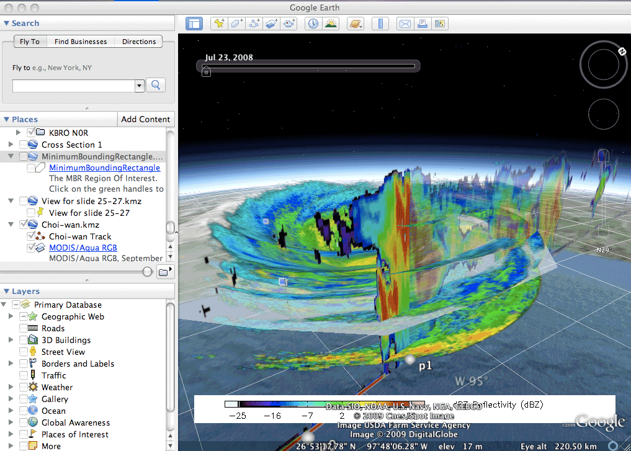Select the Add Polygon tool
The image size is (631, 451).
click(236, 24)
